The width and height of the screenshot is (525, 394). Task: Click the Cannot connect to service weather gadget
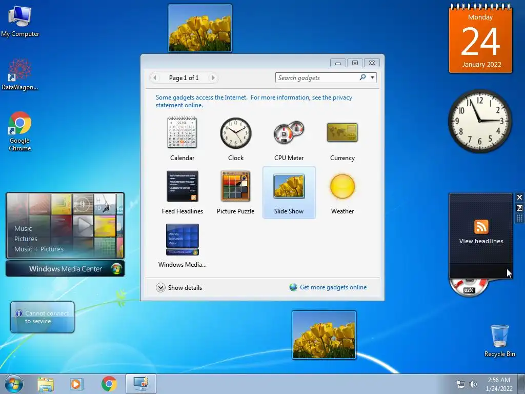click(42, 317)
